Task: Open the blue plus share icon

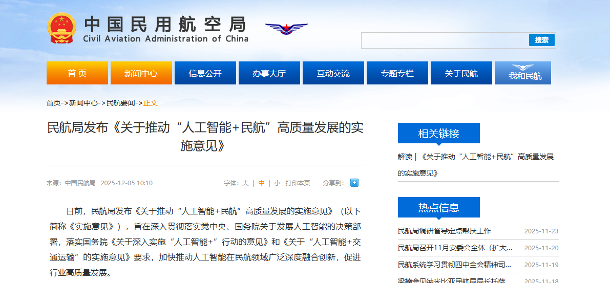Action: point(354,183)
